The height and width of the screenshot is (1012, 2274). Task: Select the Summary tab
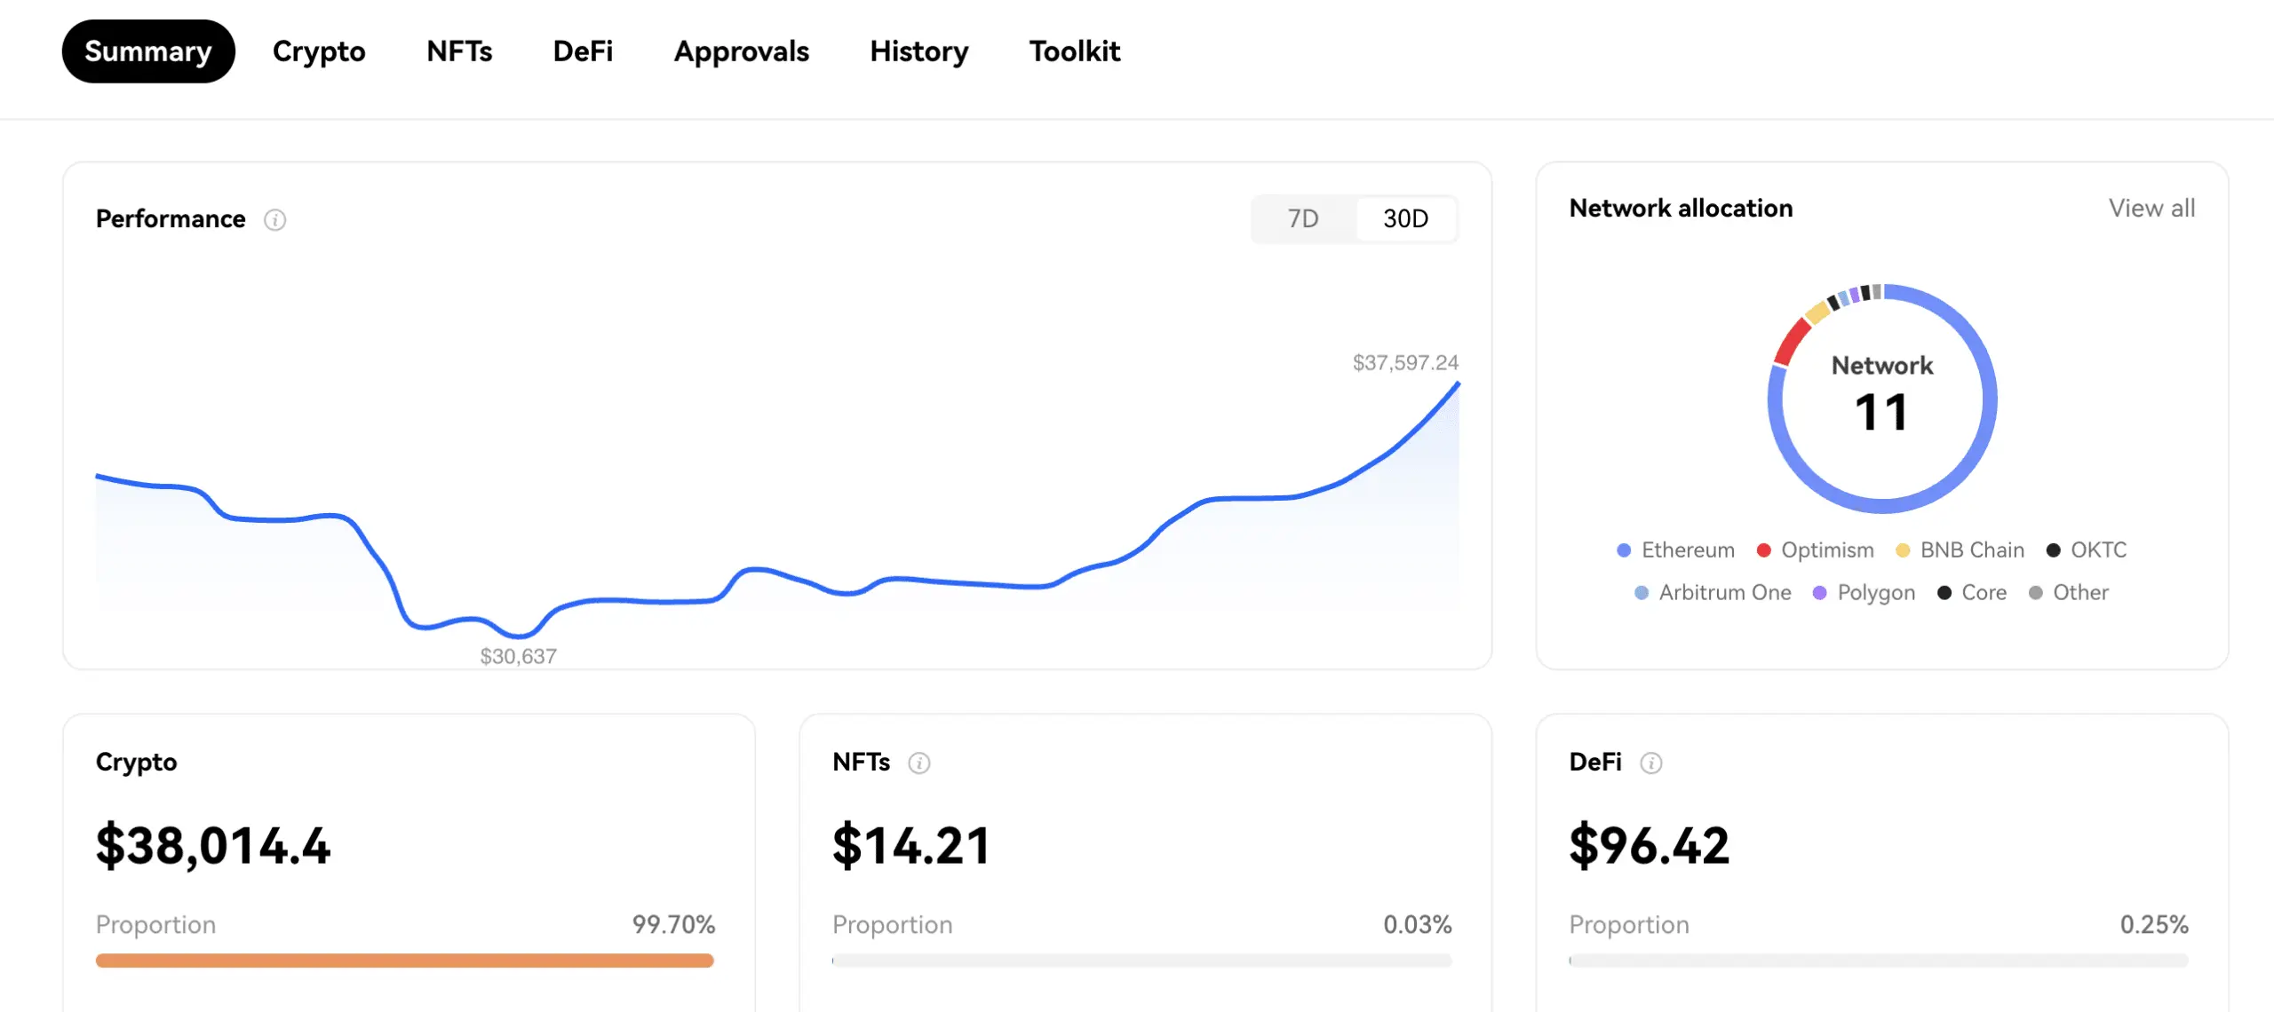tap(148, 51)
